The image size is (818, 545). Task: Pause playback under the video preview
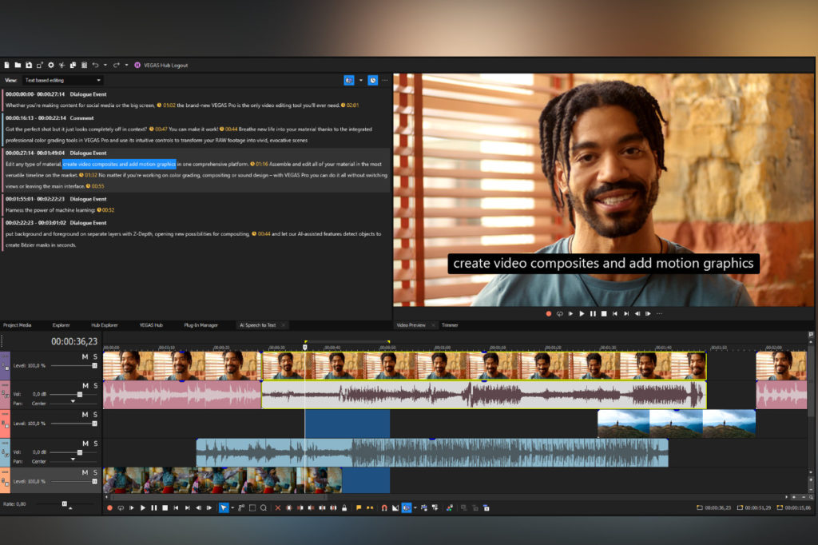point(593,314)
